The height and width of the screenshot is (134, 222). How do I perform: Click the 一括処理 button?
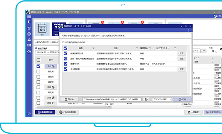(x=193, y=112)
